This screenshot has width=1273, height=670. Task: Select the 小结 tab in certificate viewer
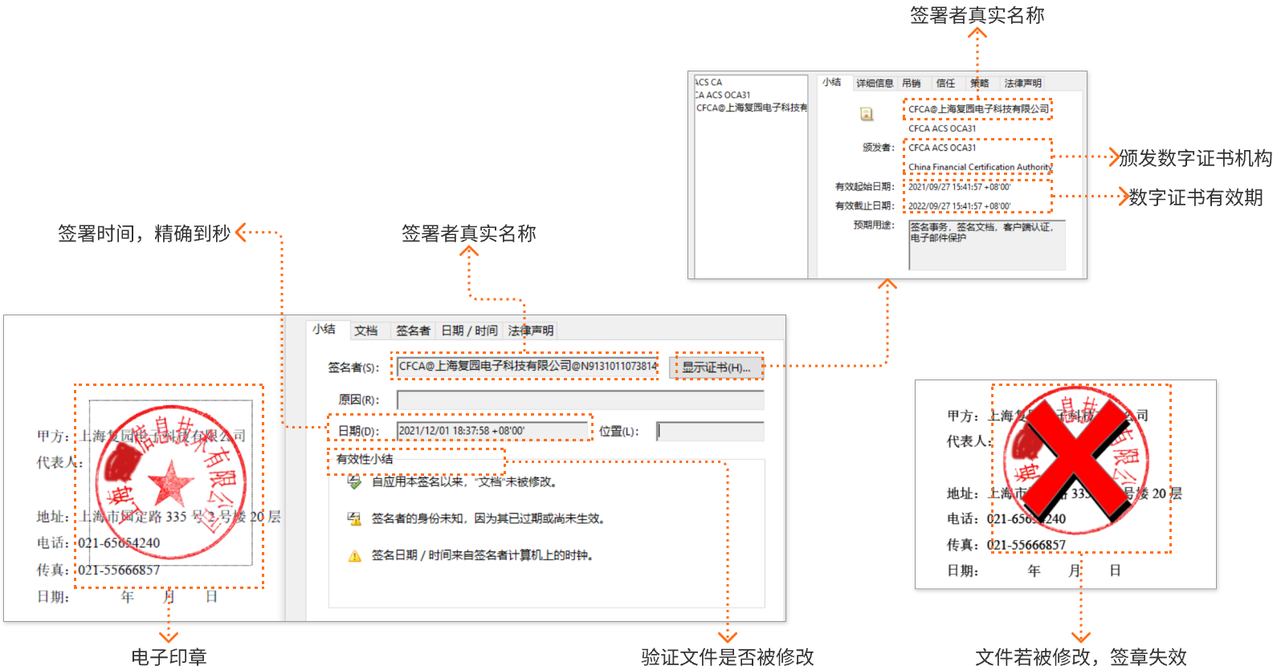coord(832,82)
